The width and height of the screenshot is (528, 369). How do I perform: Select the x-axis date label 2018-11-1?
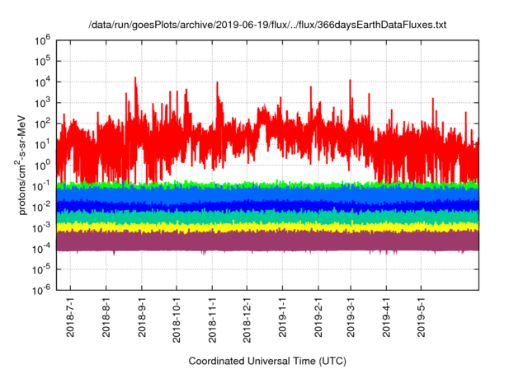[212, 320]
